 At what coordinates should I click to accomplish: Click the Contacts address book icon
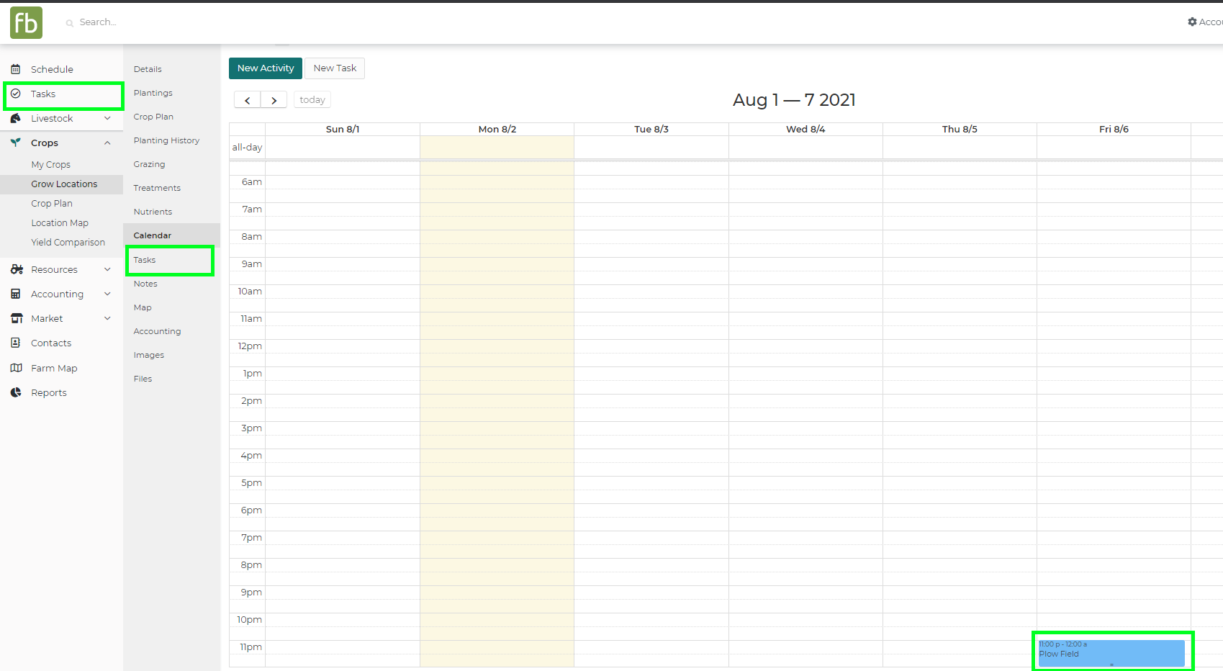(16, 343)
